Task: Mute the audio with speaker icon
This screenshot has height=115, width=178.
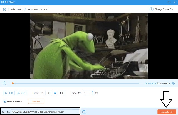Action: [173, 84]
